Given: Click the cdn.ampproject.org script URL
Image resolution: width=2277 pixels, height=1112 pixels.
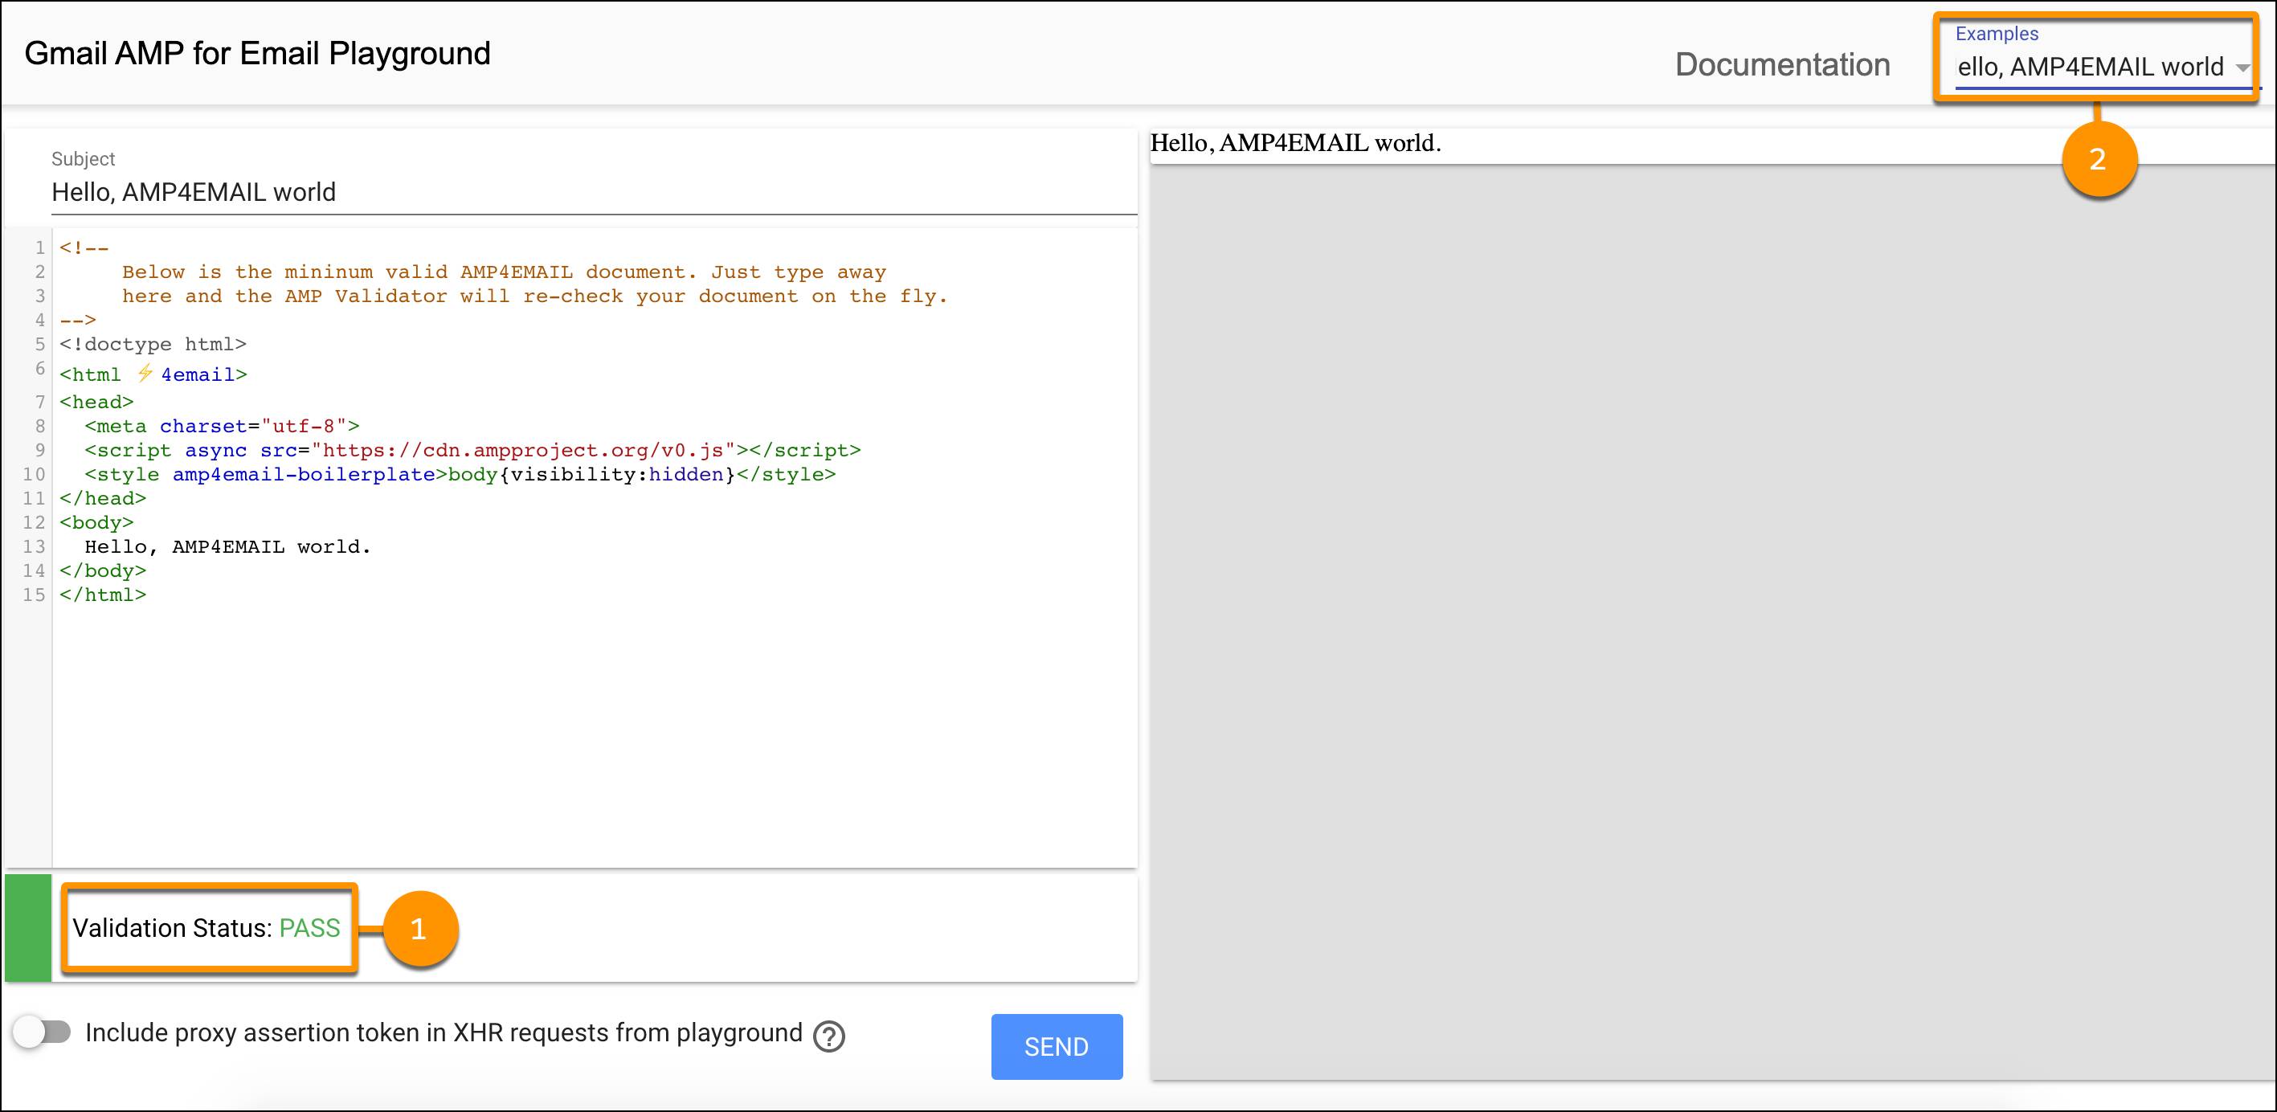Looking at the screenshot, I should pyautogui.click(x=522, y=450).
